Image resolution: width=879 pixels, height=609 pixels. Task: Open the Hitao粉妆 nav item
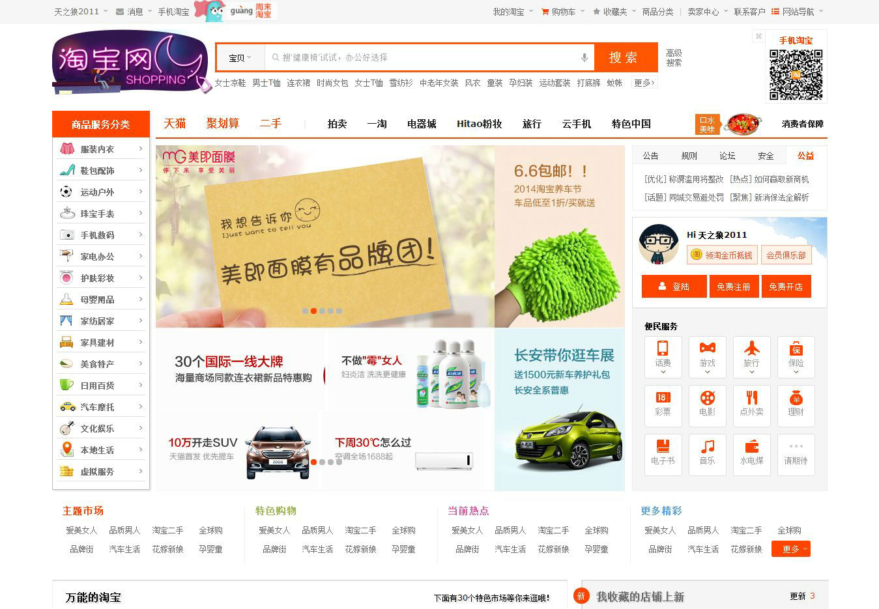click(480, 124)
